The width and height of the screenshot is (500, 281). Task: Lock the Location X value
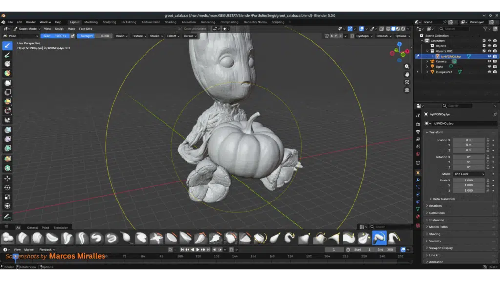point(488,140)
